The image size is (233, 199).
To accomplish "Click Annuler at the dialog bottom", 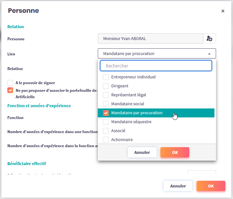I will (x=178, y=186).
